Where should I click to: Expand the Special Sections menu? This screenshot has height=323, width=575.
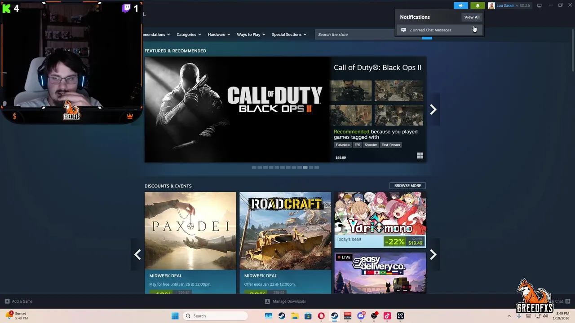(x=289, y=35)
